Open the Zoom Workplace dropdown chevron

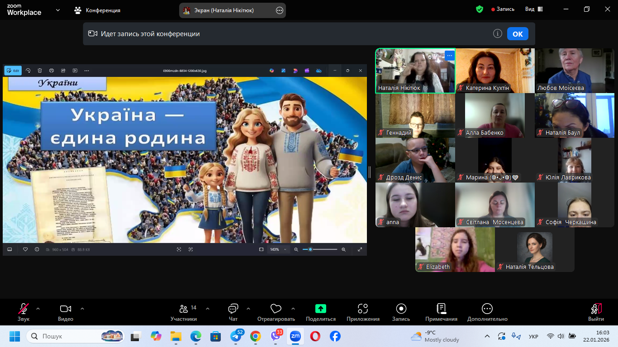(x=58, y=10)
